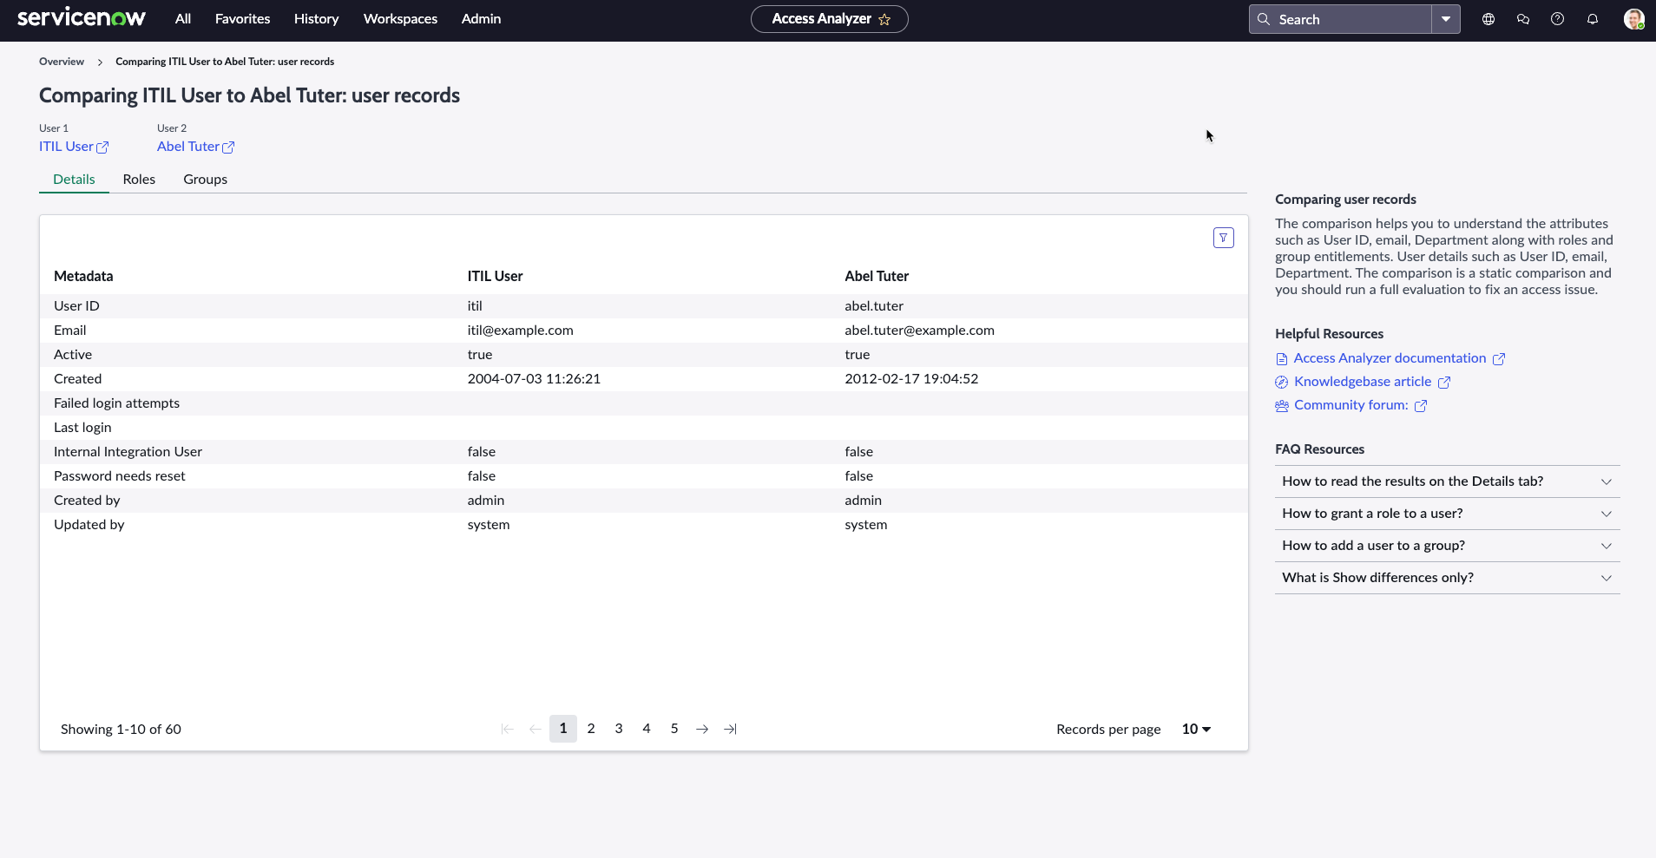The width and height of the screenshot is (1656, 858).
Task: Switch to the Roles tab
Action: tap(139, 180)
